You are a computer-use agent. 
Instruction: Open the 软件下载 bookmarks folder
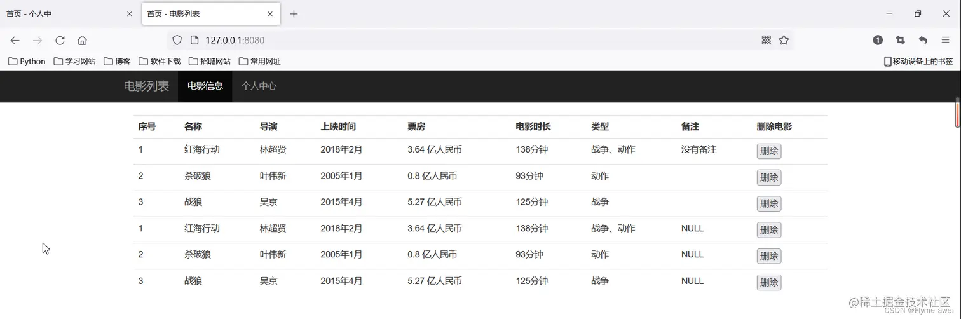160,61
